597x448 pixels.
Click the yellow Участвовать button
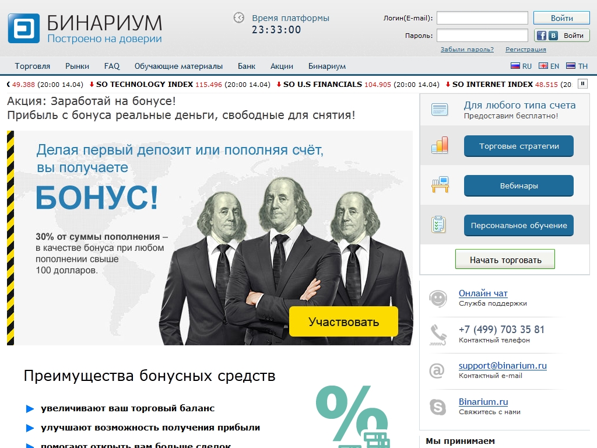(343, 321)
